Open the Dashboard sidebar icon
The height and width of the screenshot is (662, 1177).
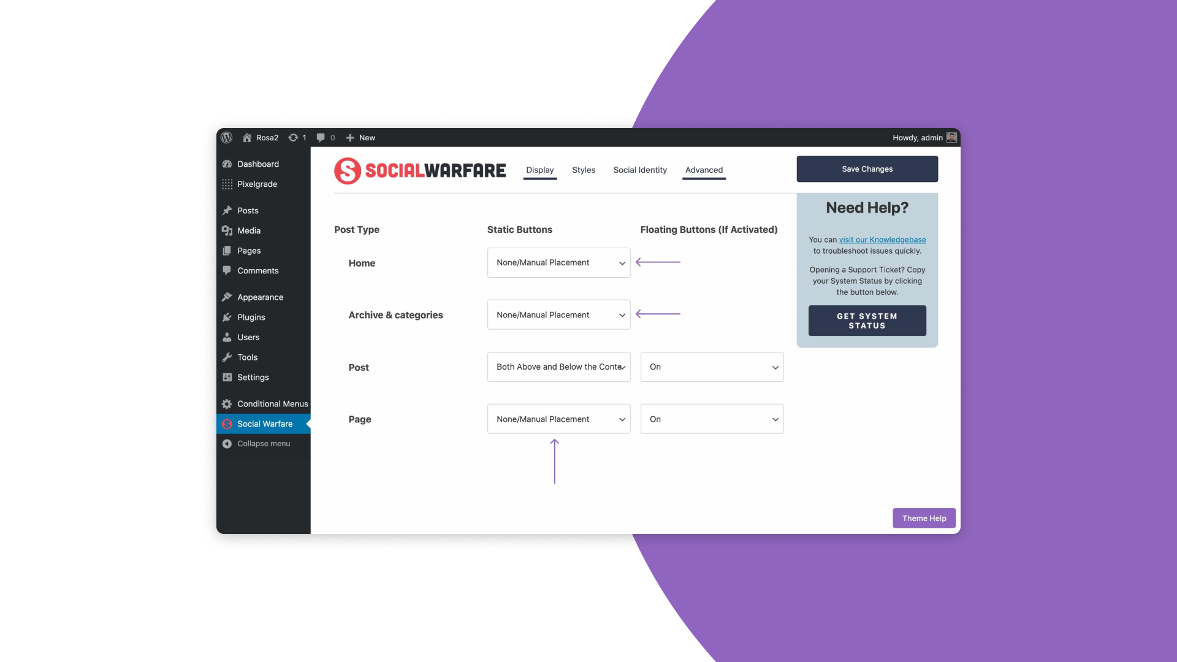pyautogui.click(x=227, y=164)
